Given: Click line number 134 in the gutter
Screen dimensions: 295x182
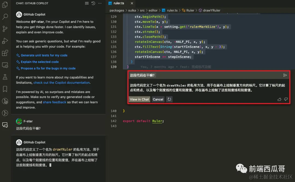Looking at the screenshot, I should click(x=113, y=41).
